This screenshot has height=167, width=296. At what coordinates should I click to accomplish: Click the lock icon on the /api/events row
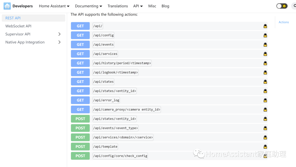(x=265, y=44)
